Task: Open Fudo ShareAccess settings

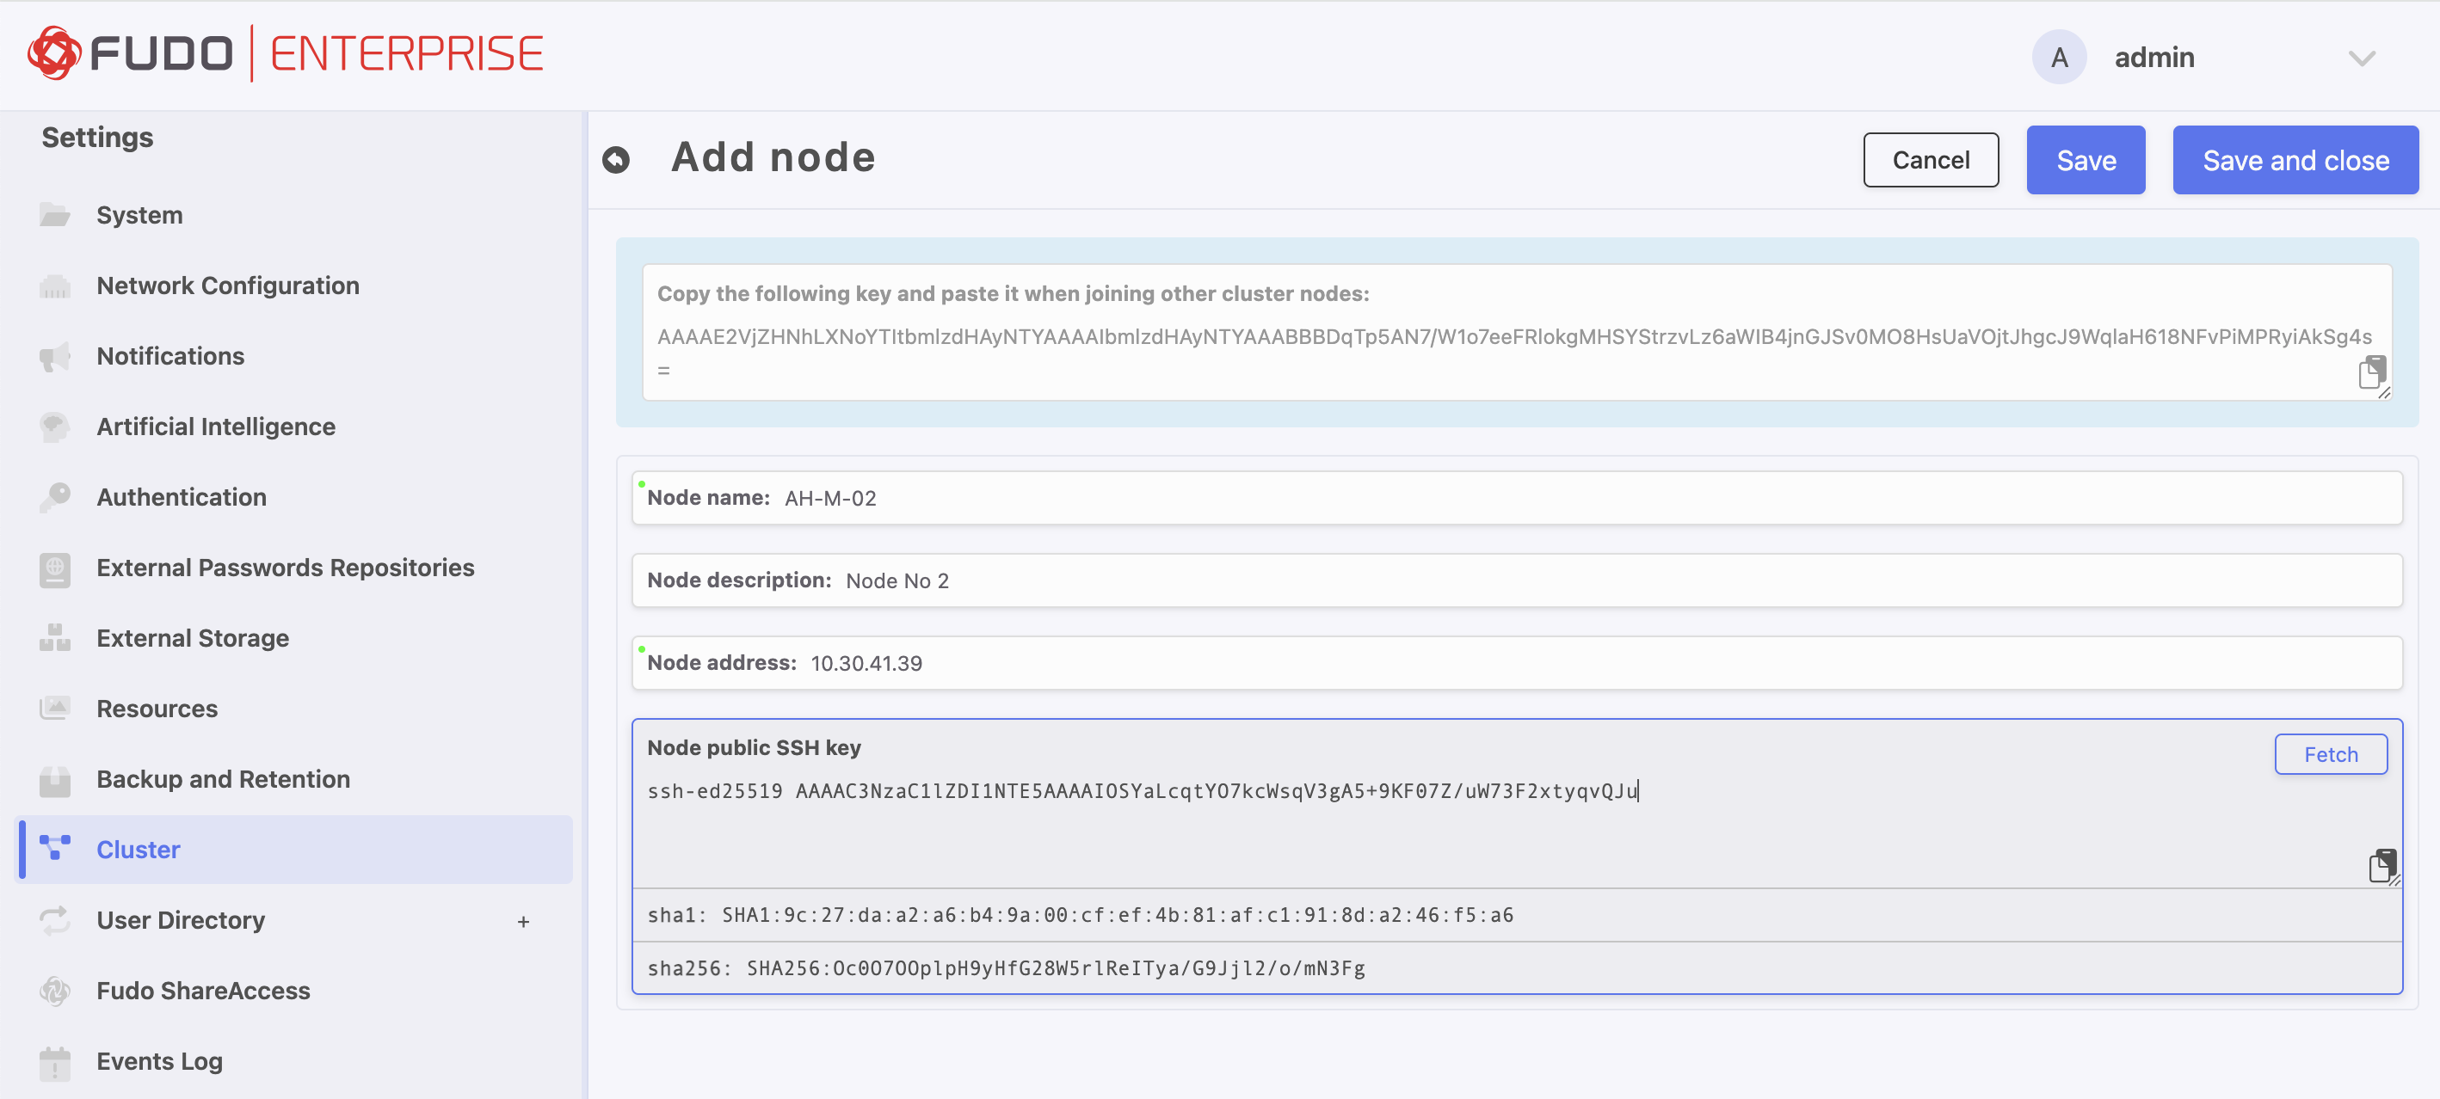Action: pos(203,990)
